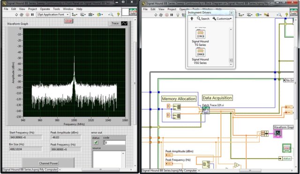Click the status check indicator in error out
The image size is (300, 174).
pos(96,142)
